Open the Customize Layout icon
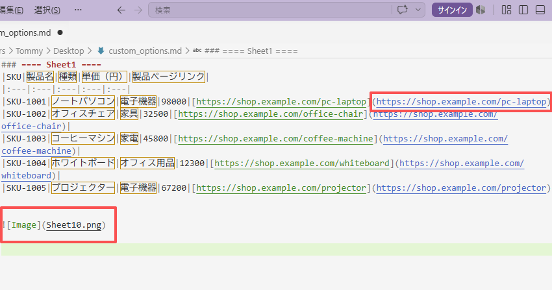 pos(507,10)
